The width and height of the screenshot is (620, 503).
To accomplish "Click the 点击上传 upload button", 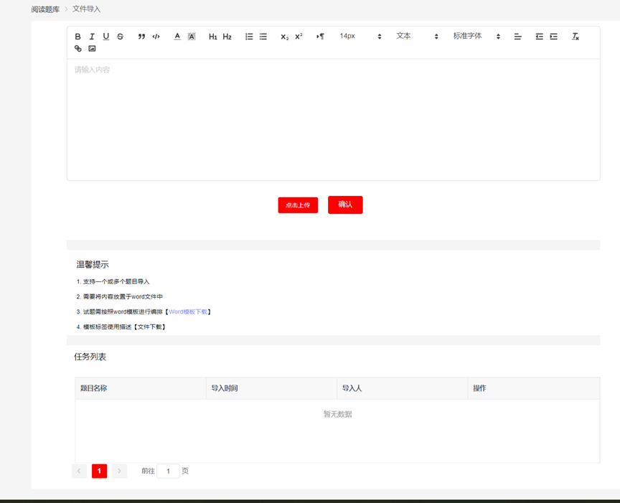I will coord(298,205).
